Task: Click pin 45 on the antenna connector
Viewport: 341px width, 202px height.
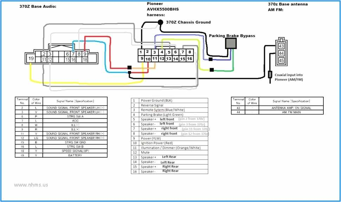Action: (281, 60)
